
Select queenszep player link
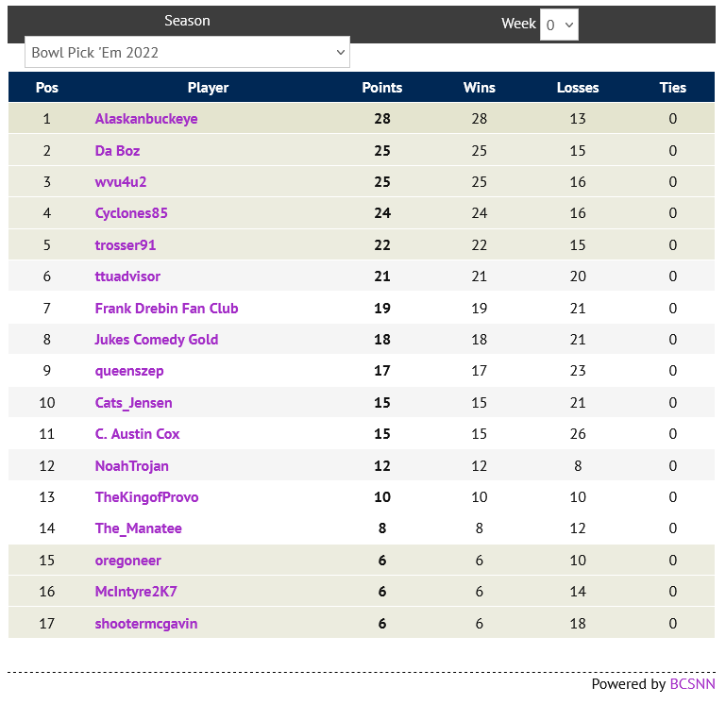[x=129, y=371]
